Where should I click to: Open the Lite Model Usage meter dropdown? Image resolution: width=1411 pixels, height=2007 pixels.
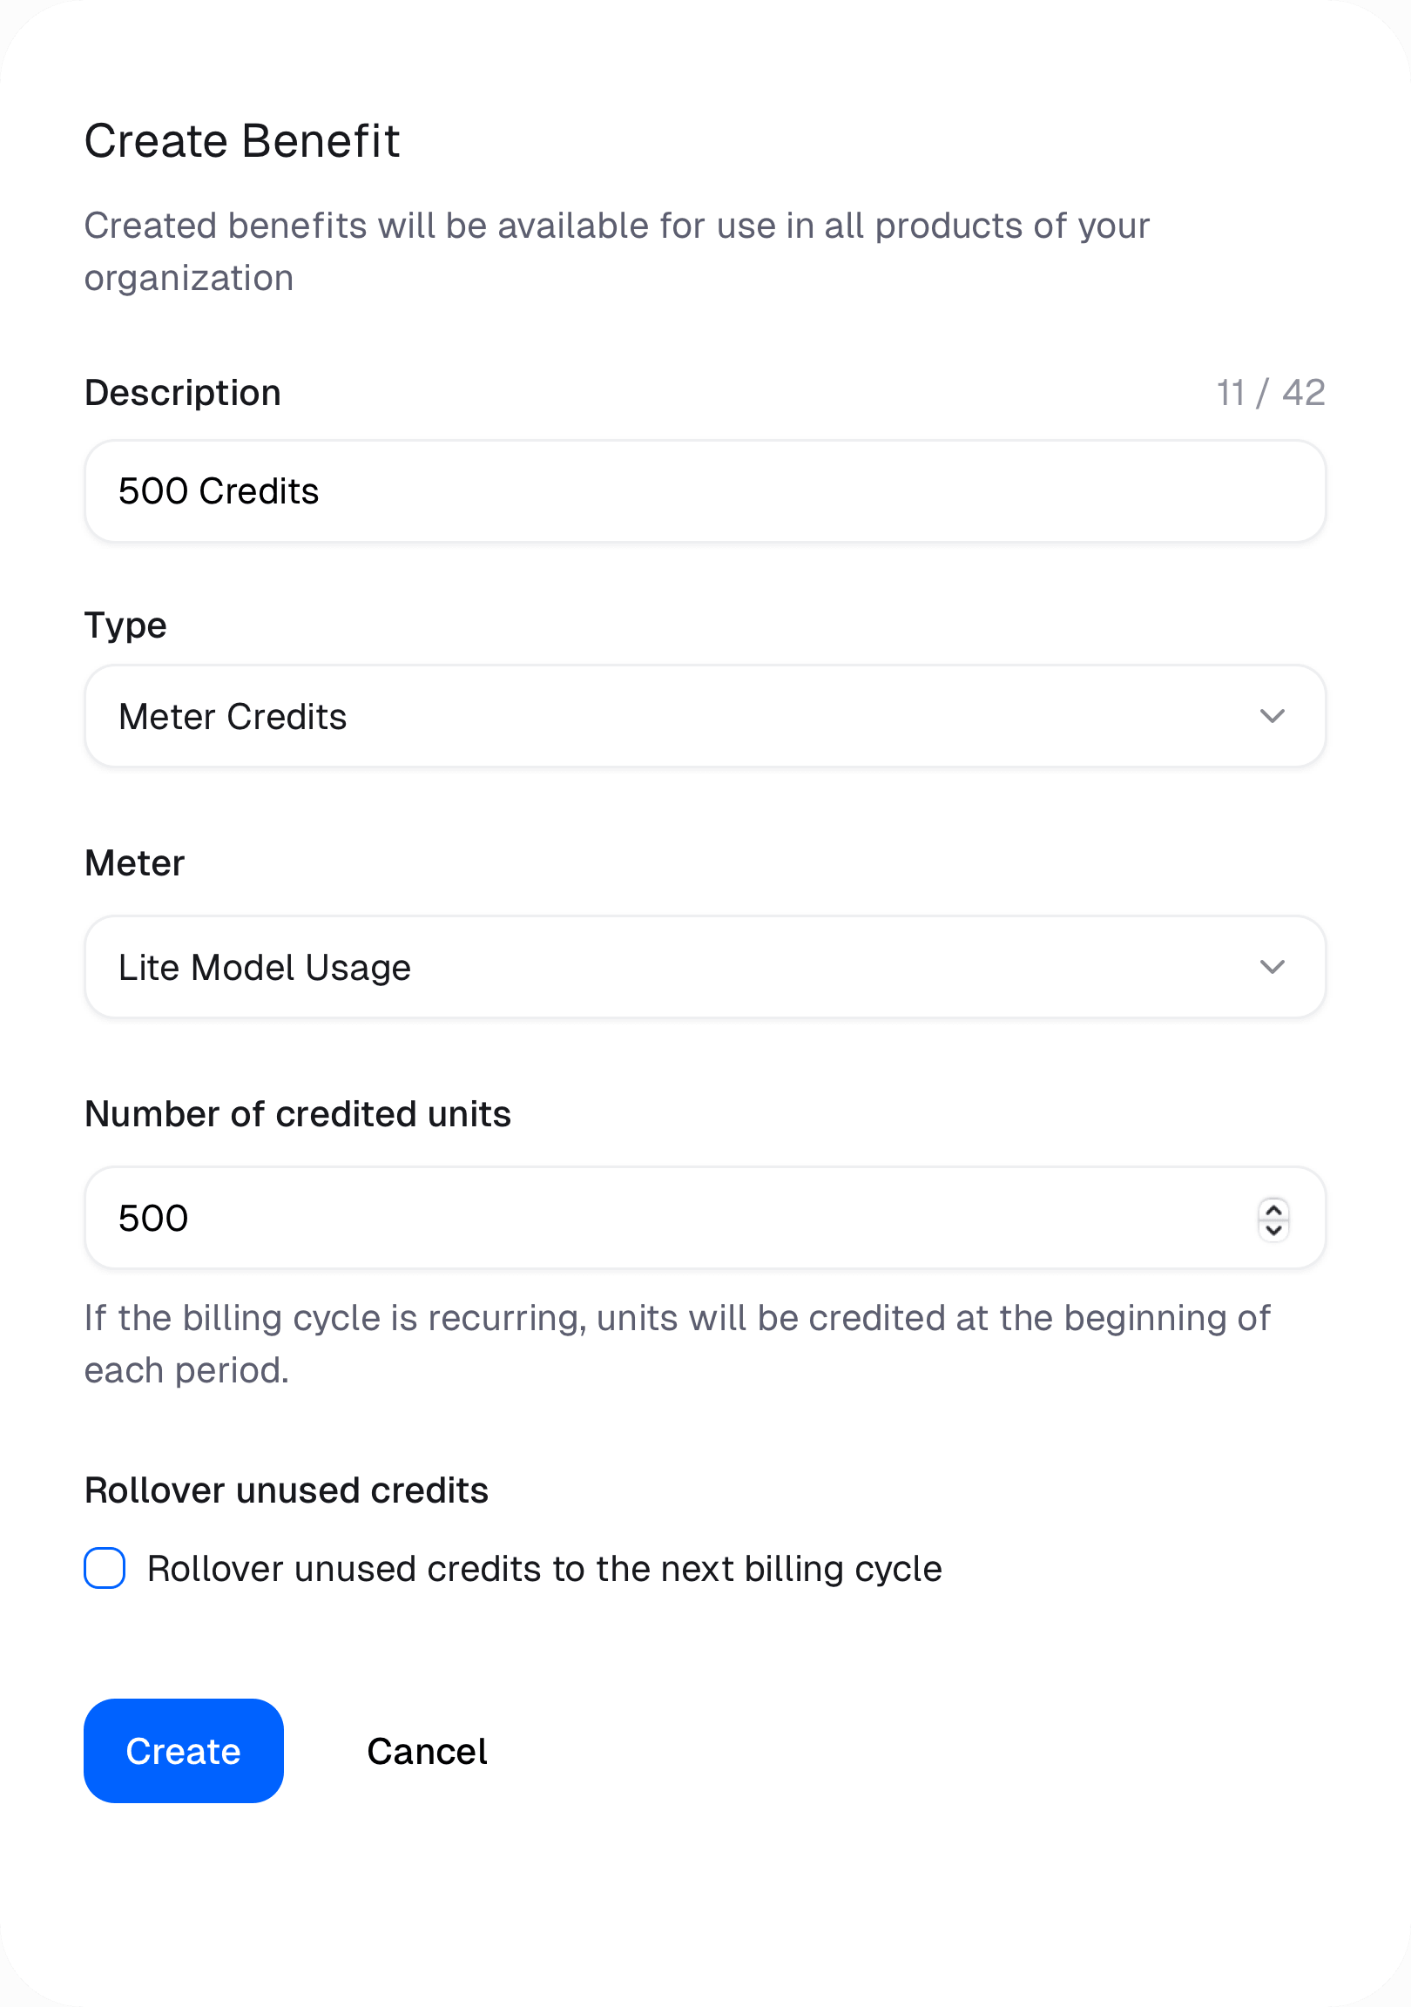point(705,967)
